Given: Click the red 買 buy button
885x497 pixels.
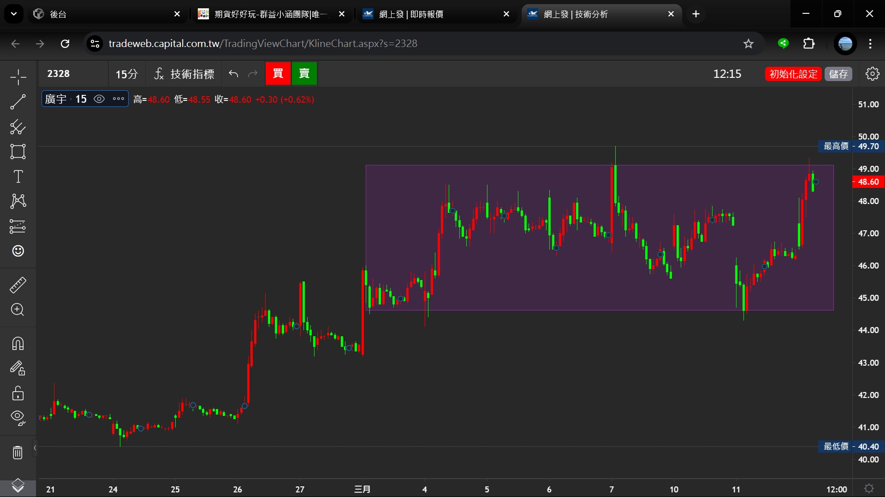Looking at the screenshot, I should click(278, 74).
